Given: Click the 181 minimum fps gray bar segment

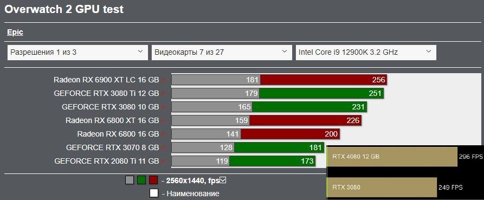Looking at the screenshot, I should click(216, 80).
